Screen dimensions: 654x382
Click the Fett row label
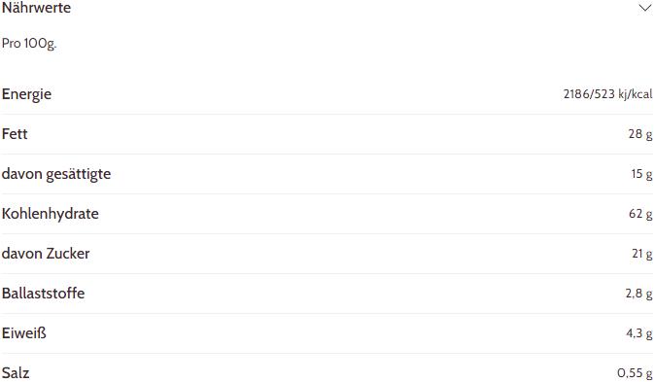pyautogui.click(x=15, y=134)
